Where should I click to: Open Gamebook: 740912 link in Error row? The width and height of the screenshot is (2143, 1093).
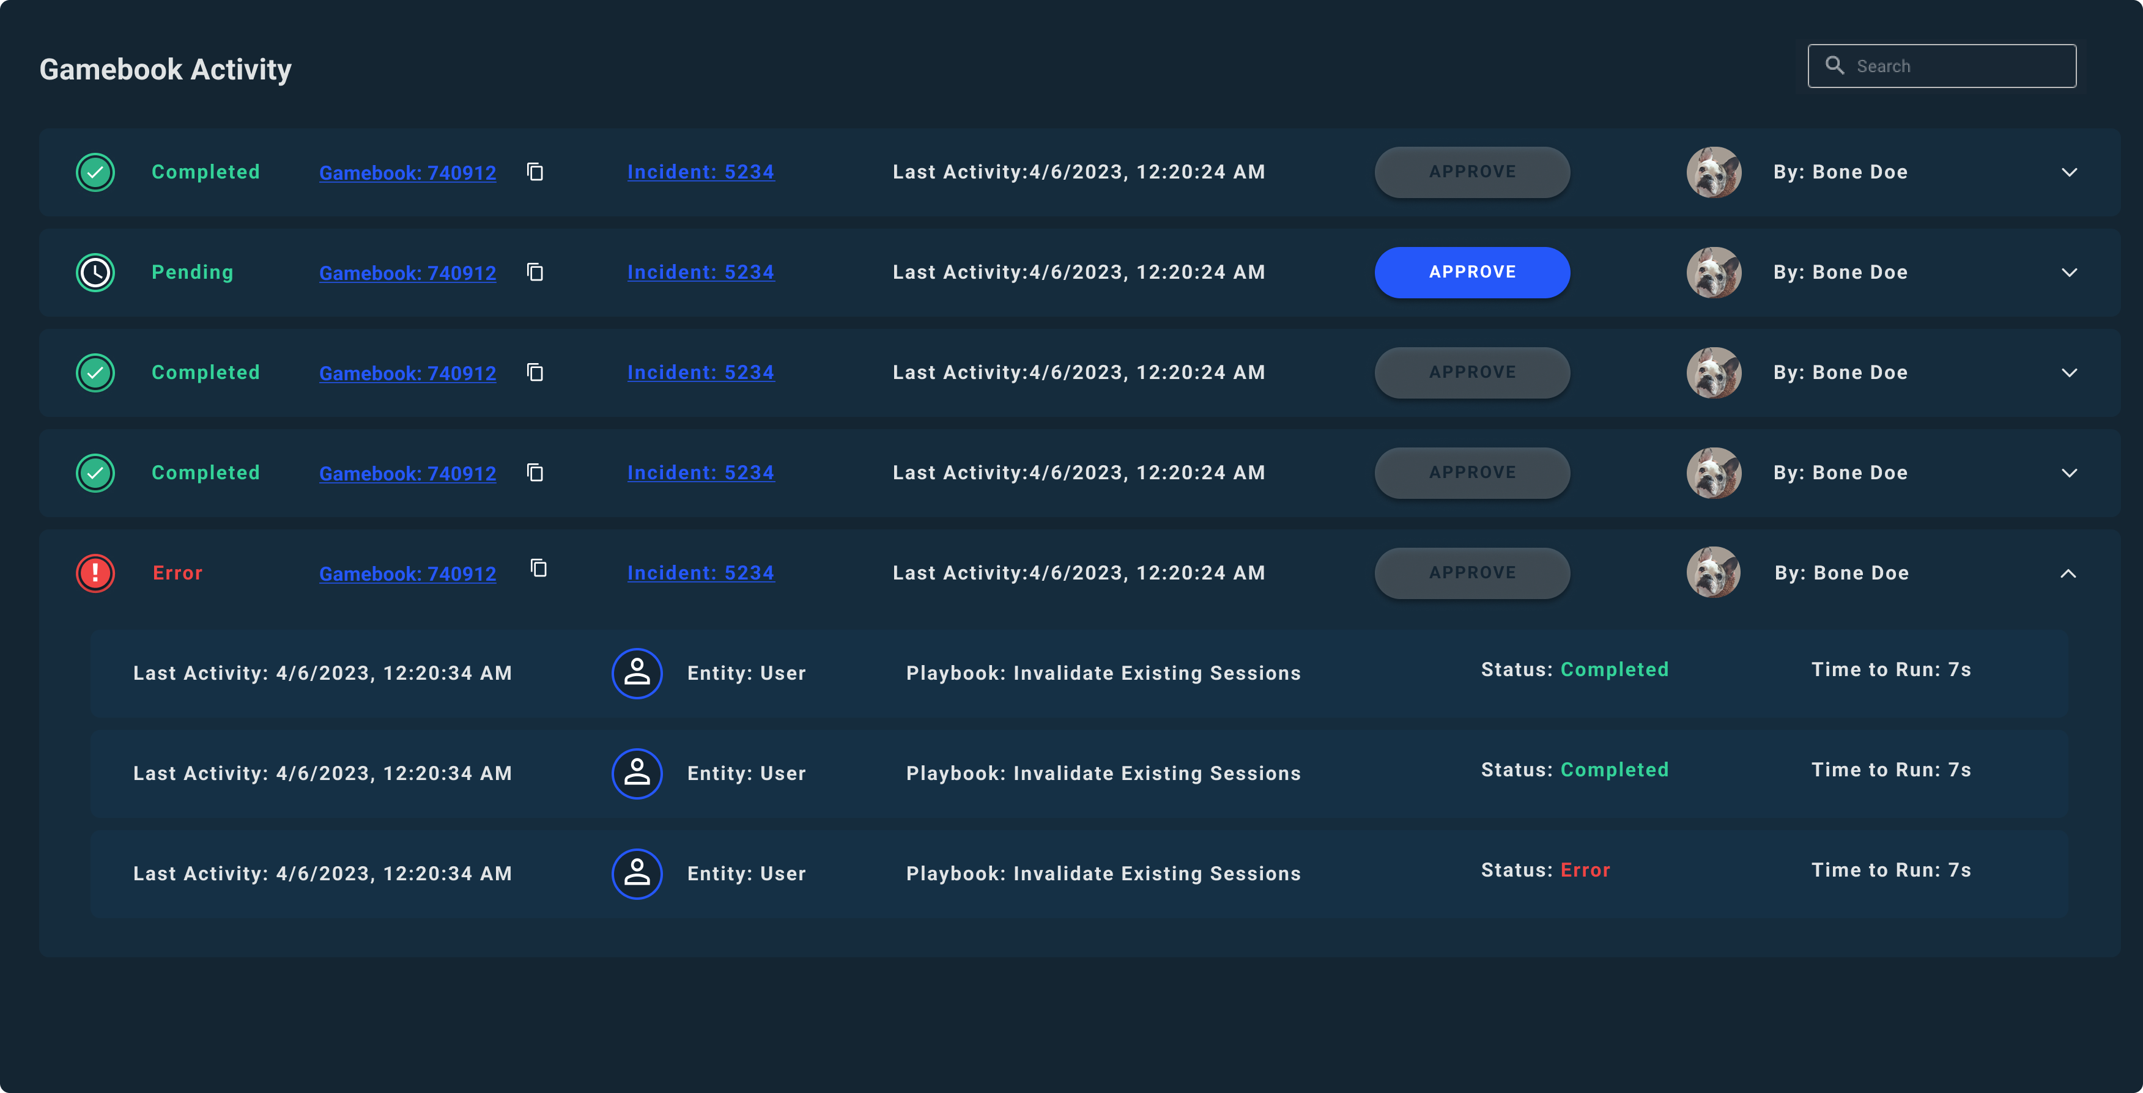coord(408,573)
